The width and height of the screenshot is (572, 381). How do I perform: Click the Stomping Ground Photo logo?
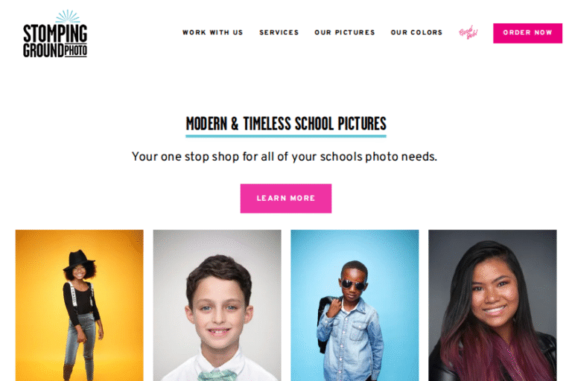pyautogui.click(x=55, y=34)
